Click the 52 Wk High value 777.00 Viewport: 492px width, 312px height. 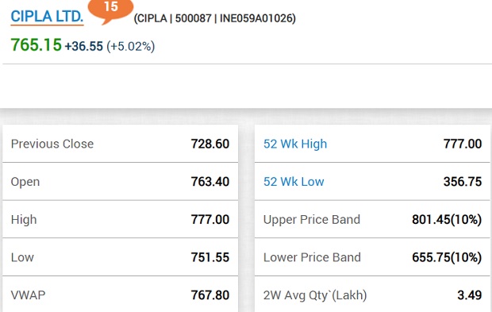pos(463,144)
